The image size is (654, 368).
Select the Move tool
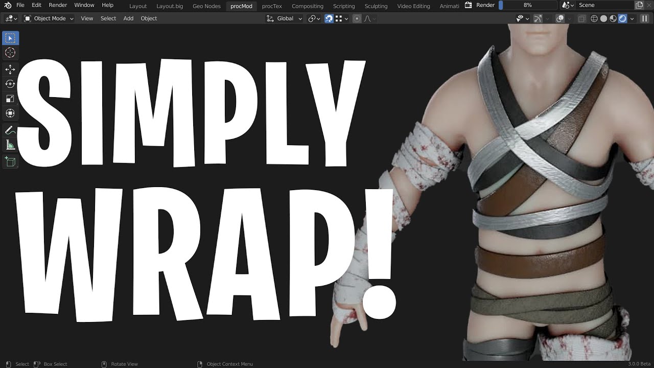pyautogui.click(x=10, y=70)
